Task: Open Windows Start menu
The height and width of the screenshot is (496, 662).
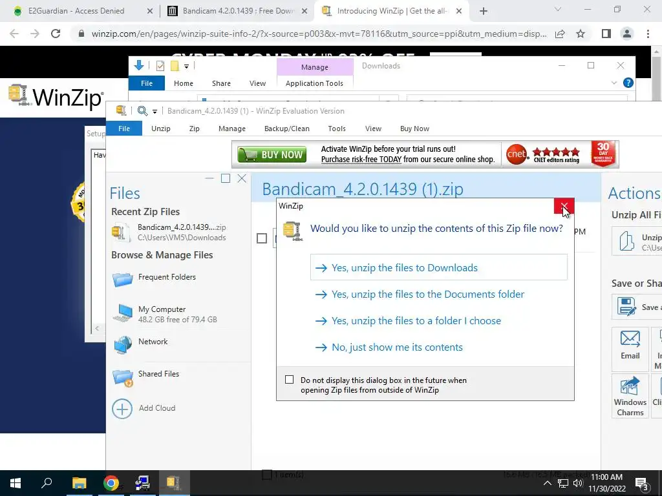Action: click(16, 483)
